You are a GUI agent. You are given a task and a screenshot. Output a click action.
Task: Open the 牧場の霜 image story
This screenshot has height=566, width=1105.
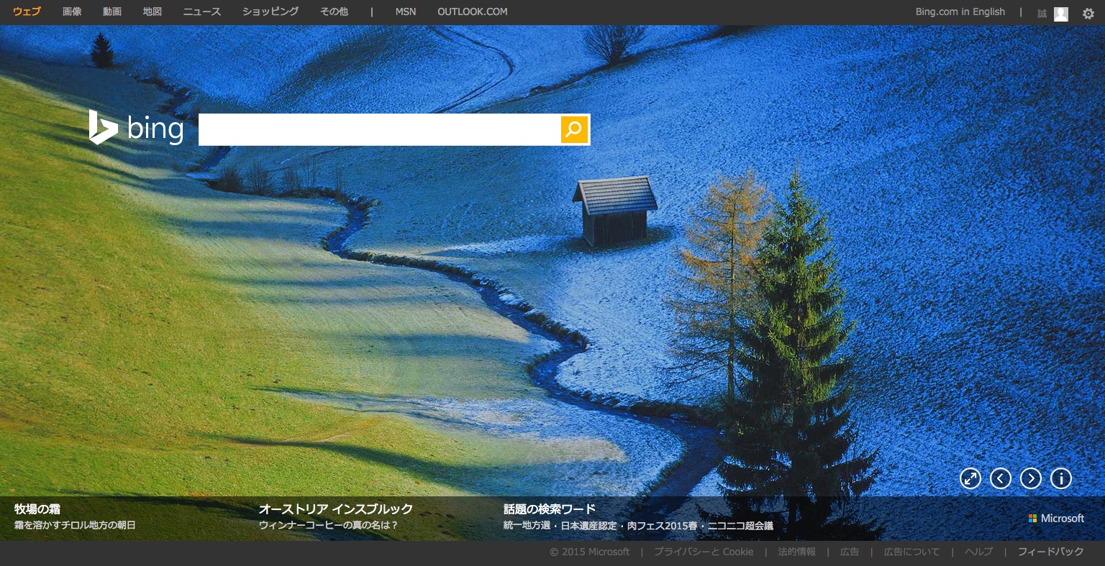[x=37, y=509]
